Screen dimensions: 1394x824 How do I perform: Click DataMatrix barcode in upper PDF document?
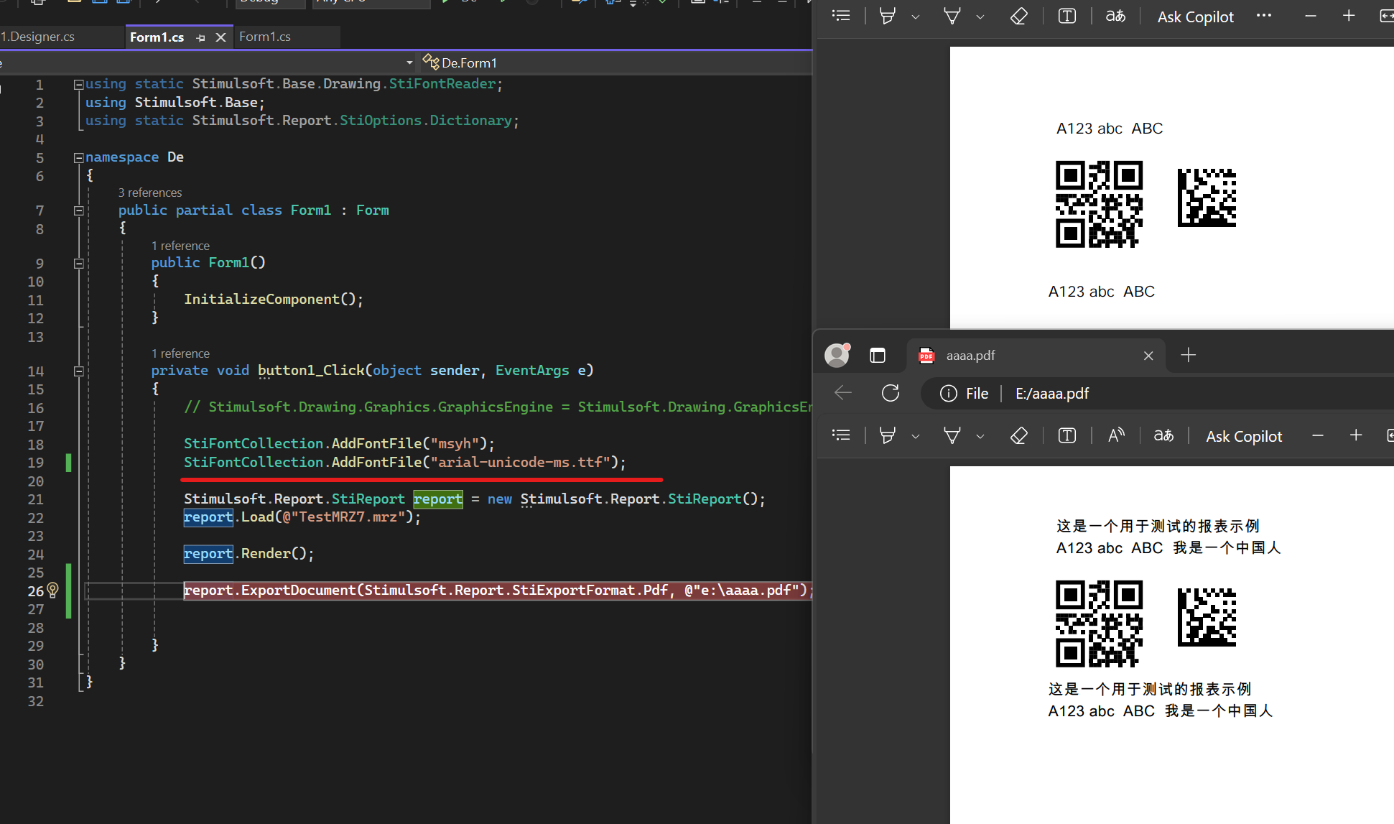click(1207, 198)
